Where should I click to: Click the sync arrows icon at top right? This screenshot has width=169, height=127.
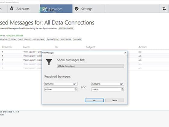click(x=164, y=9)
